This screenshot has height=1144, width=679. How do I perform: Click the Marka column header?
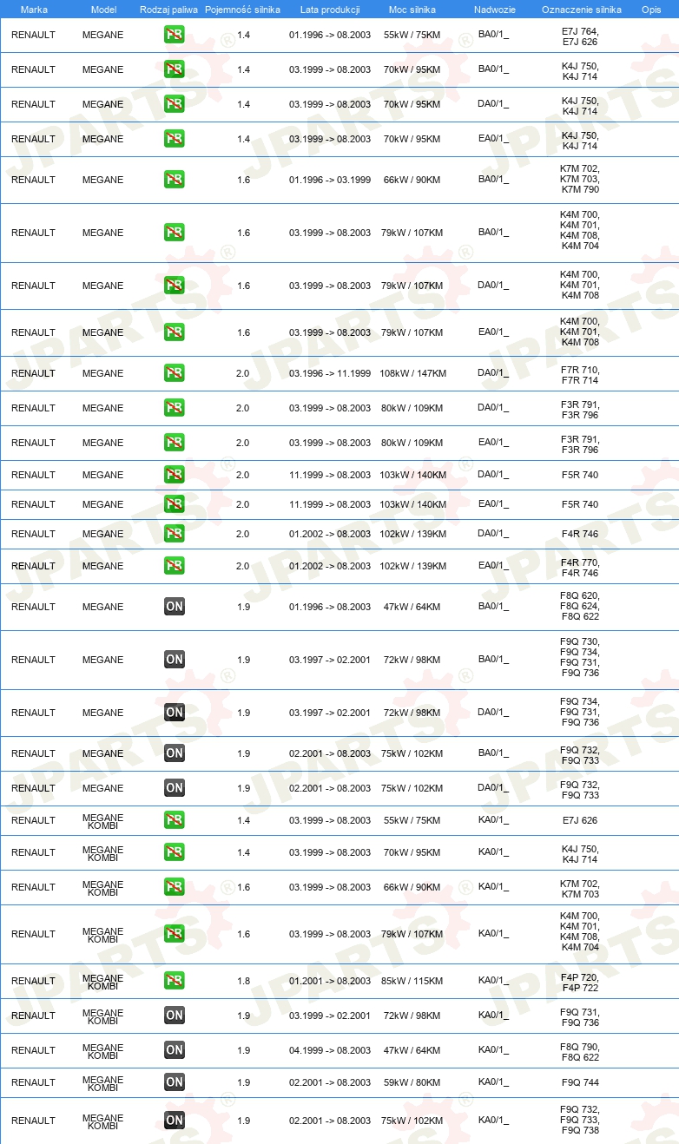[34, 10]
